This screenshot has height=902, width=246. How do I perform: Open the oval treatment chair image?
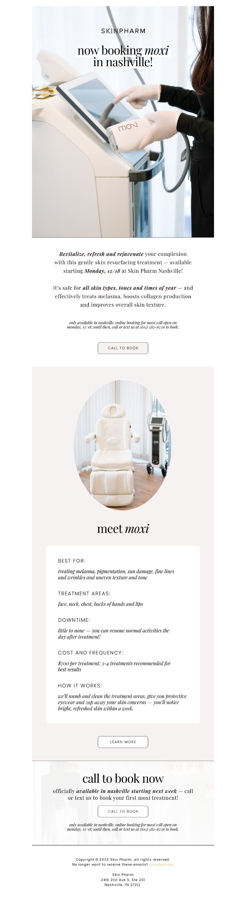coord(122,445)
